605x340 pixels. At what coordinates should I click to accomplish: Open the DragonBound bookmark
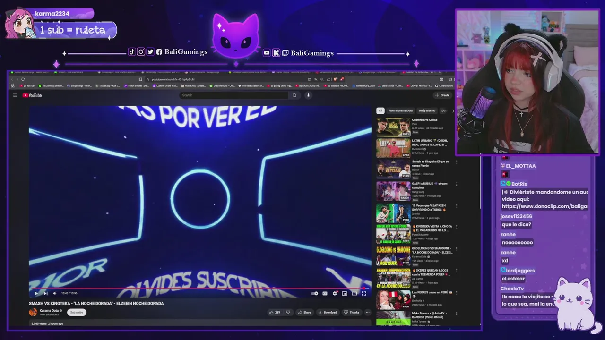pos(223,86)
